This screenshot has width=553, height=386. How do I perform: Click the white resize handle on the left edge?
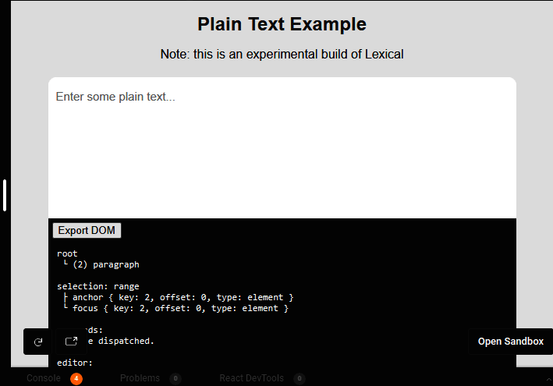(x=5, y=195)
